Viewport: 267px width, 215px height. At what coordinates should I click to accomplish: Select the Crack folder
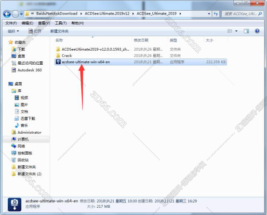[67, 56]
